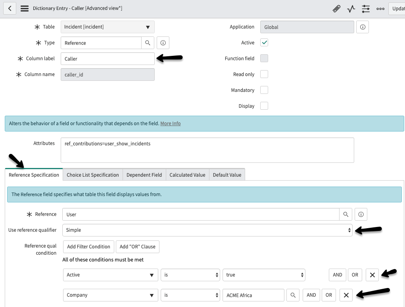Open the More Info link
Screen dimensions: 405x307
point(170,123)
